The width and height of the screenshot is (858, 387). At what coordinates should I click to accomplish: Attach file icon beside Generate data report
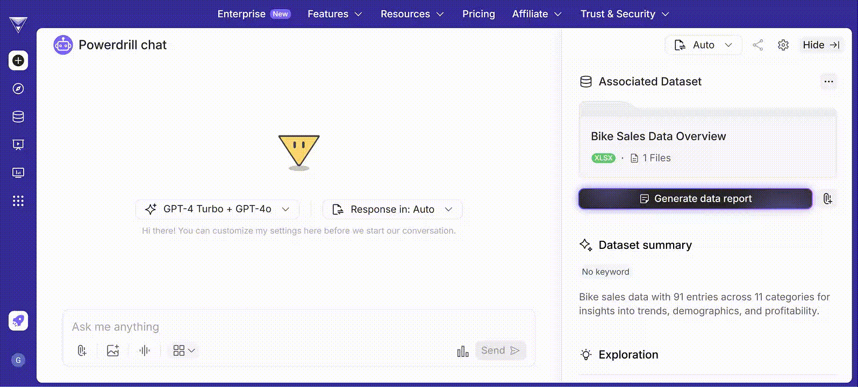(828, 199)
